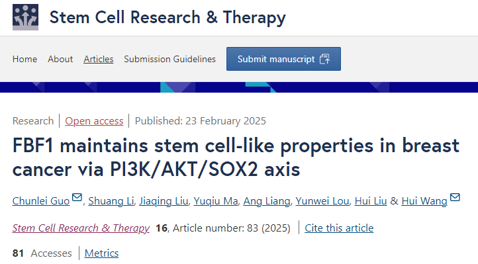This screenshot has height=264, width=478.
Task: Open Yunwei Lou author link
Action: 322,201
